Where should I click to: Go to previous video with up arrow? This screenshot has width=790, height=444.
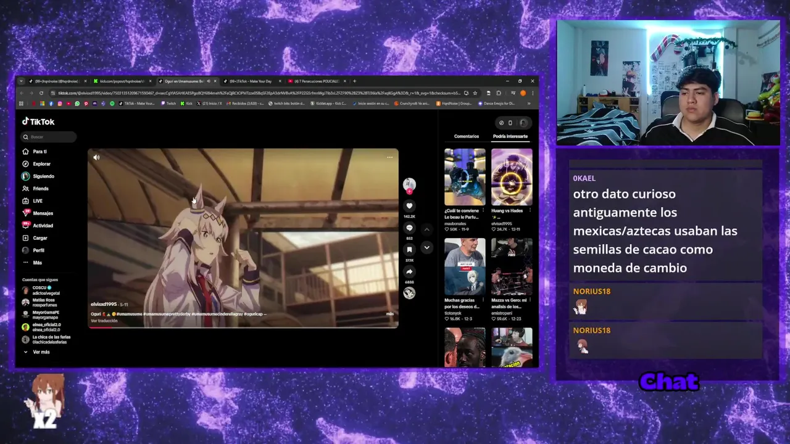point(426,229)
